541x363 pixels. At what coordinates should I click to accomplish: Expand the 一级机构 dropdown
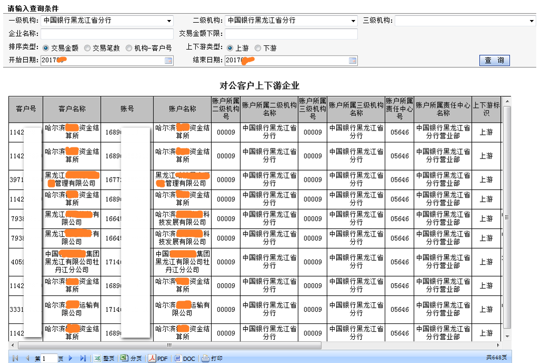[x=169, y=21]
